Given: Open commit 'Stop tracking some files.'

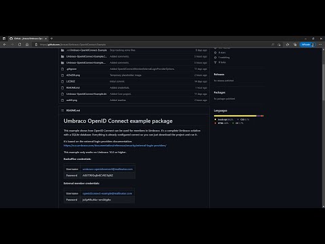Looking at the screenshot, I should tap(123, 50).
